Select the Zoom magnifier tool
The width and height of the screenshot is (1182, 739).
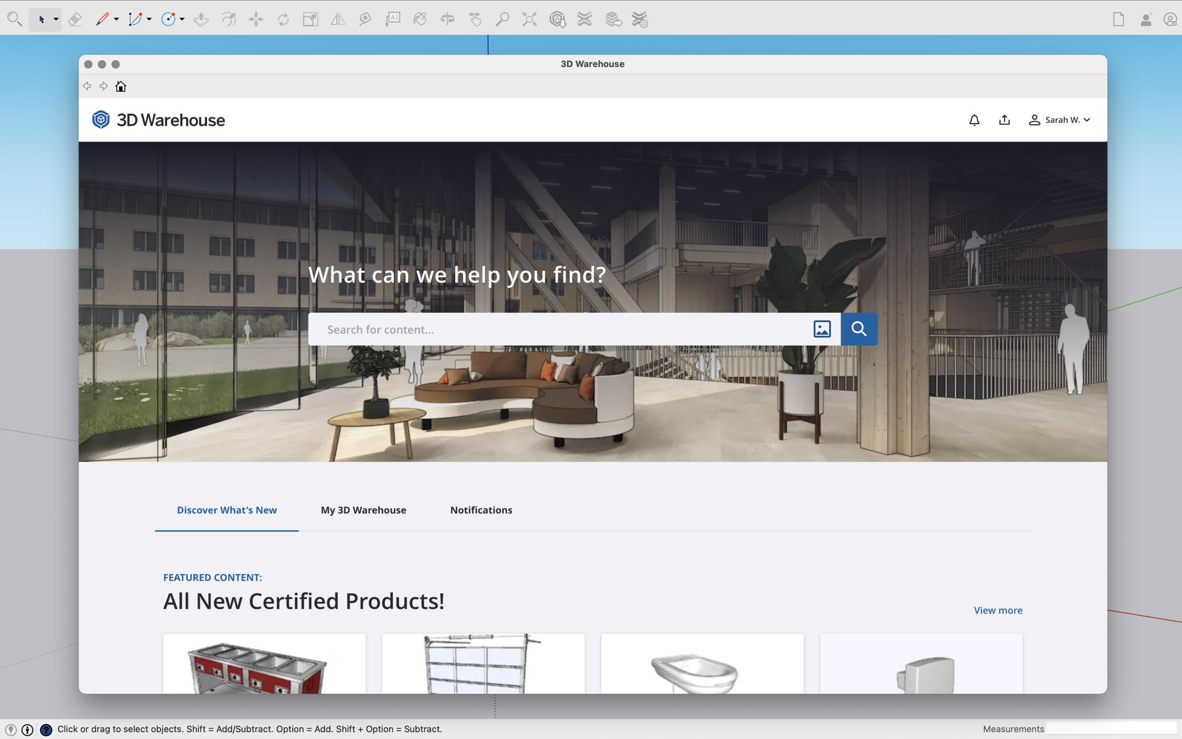[x=502, y=19]
